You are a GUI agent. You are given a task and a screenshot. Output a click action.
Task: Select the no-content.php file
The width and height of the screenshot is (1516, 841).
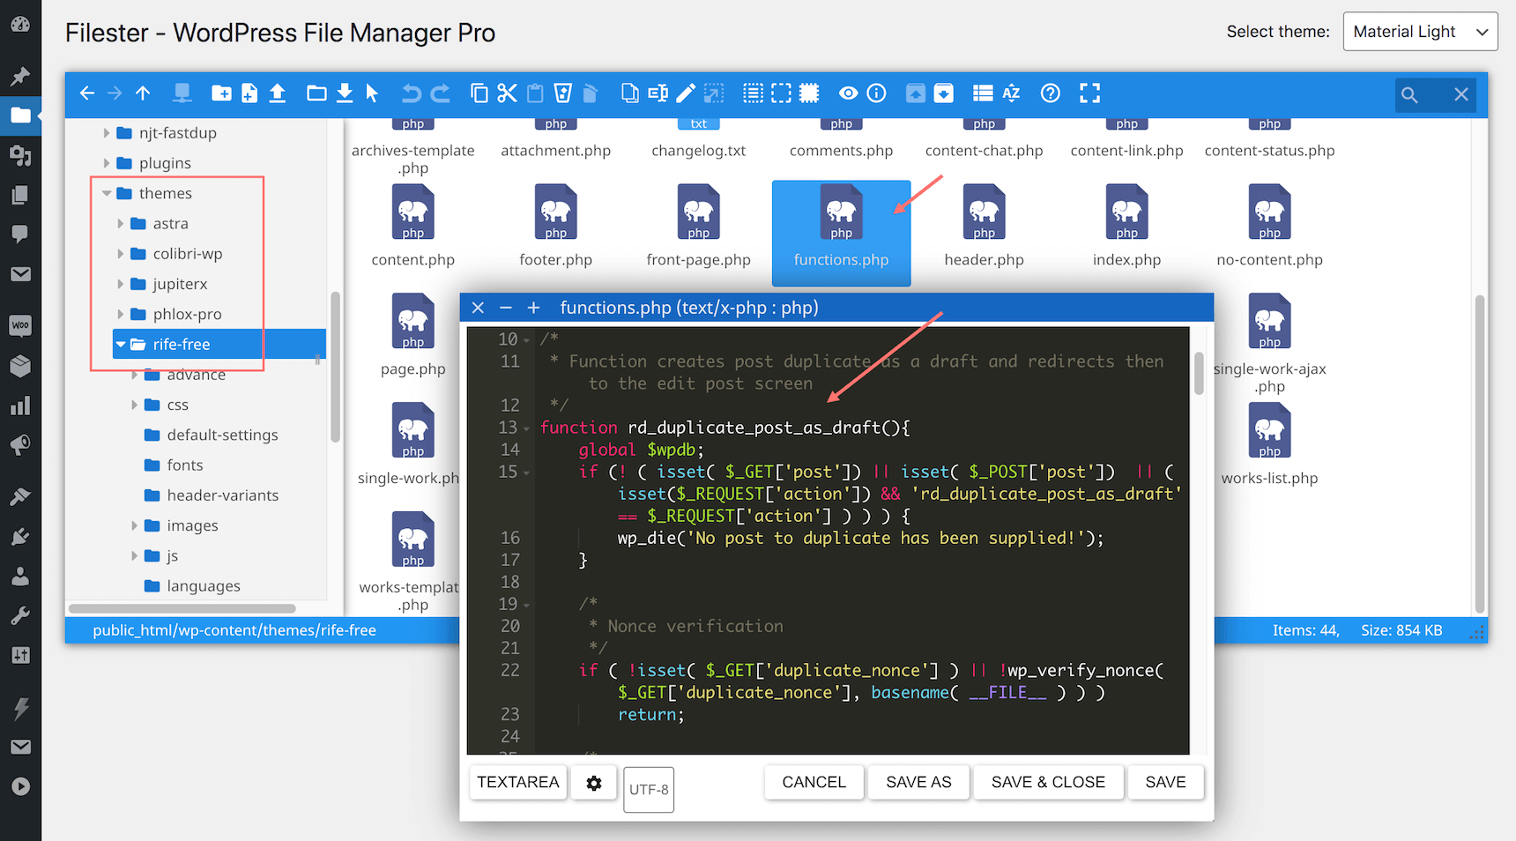click(x=1269, y=227)
